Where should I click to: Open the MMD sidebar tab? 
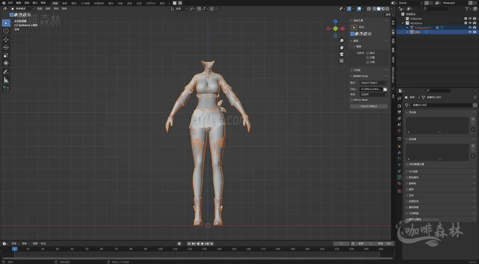393,60
